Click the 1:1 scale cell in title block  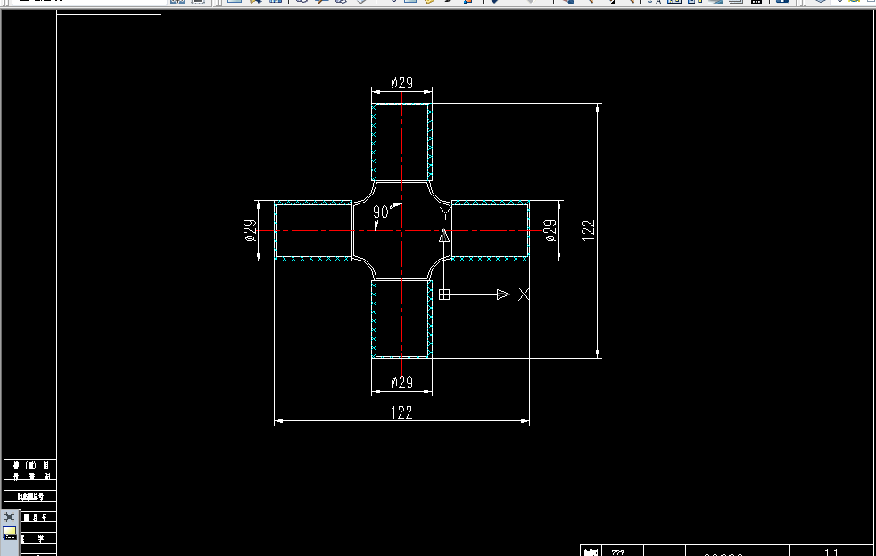(831, 552)
